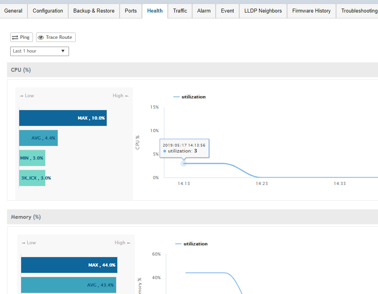Open the Troubleshooting tab
The height and width of the screenshot is (294, 378).
point(359,11)
